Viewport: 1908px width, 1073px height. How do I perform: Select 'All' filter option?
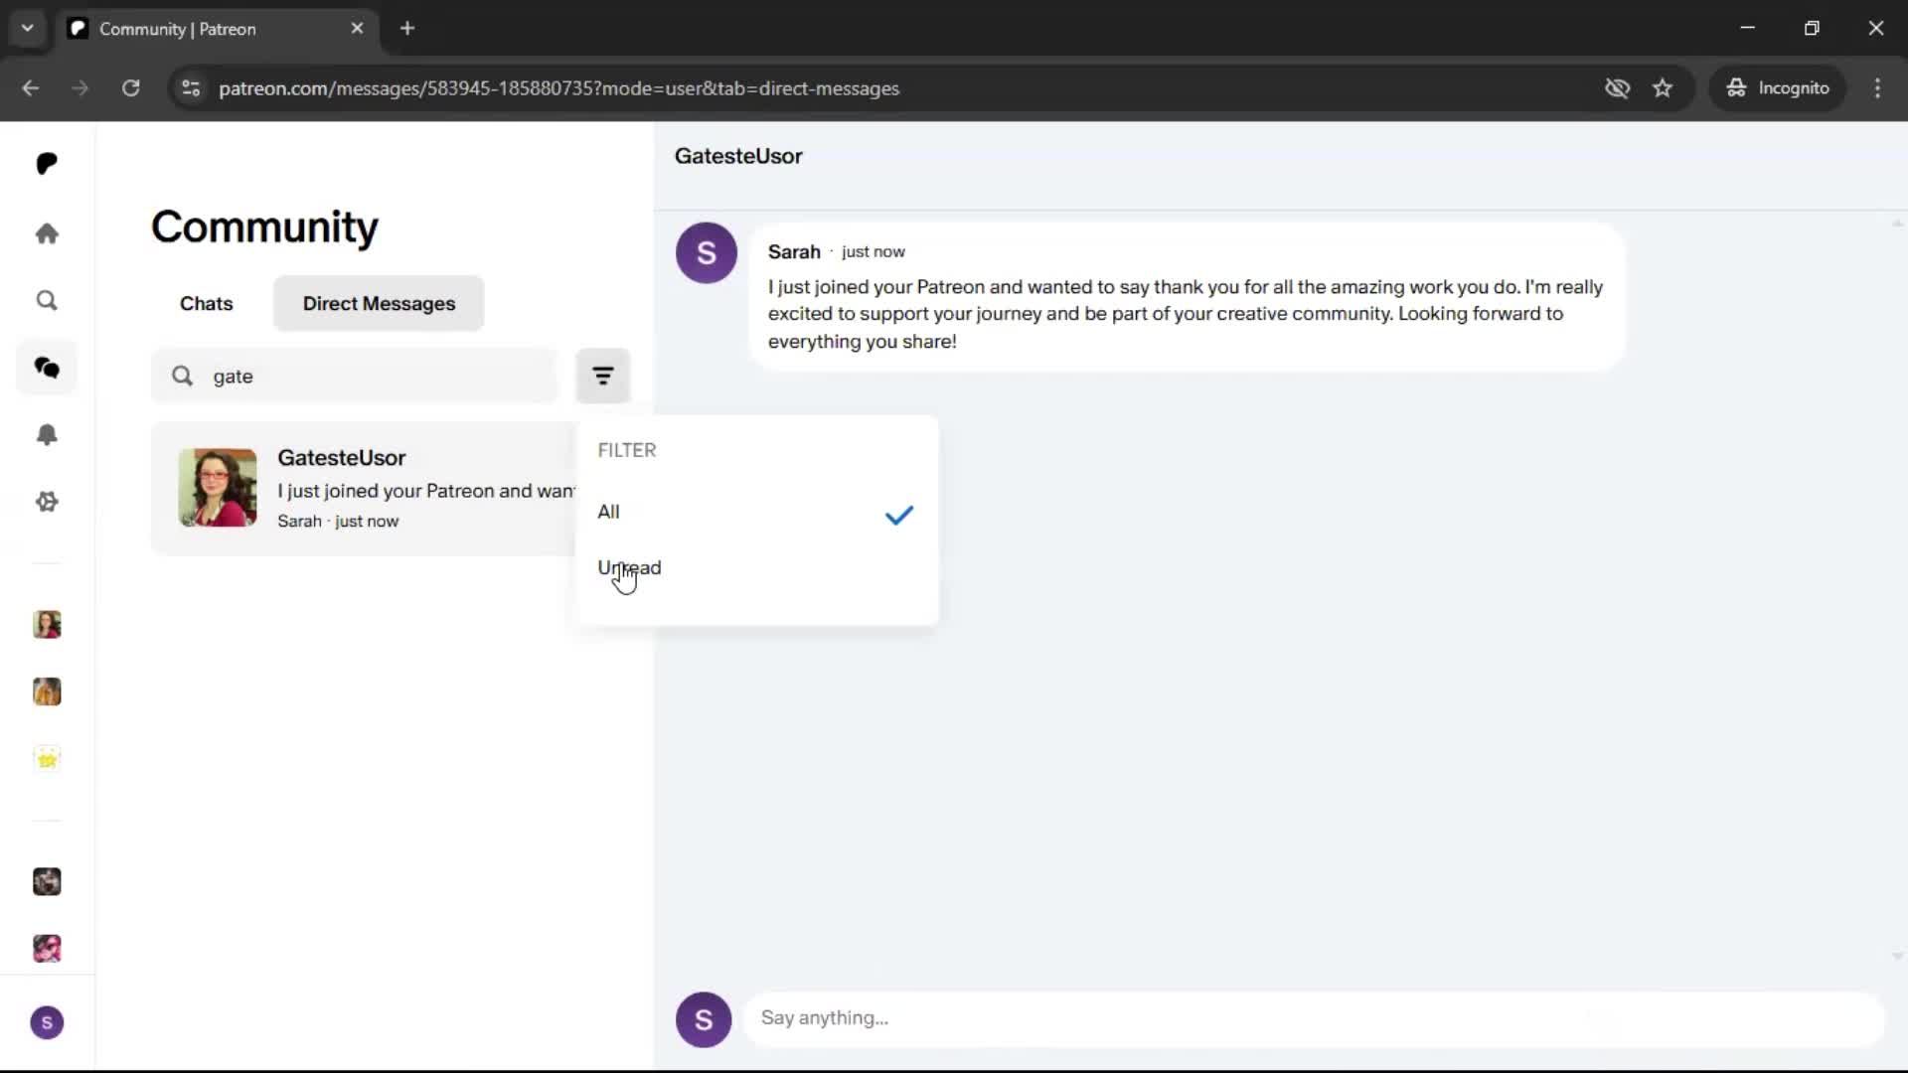click(756, 513)
